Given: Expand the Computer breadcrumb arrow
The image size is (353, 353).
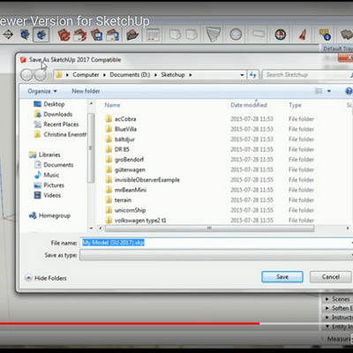Looking at the screenshot, I should click(x=104, y=75).
